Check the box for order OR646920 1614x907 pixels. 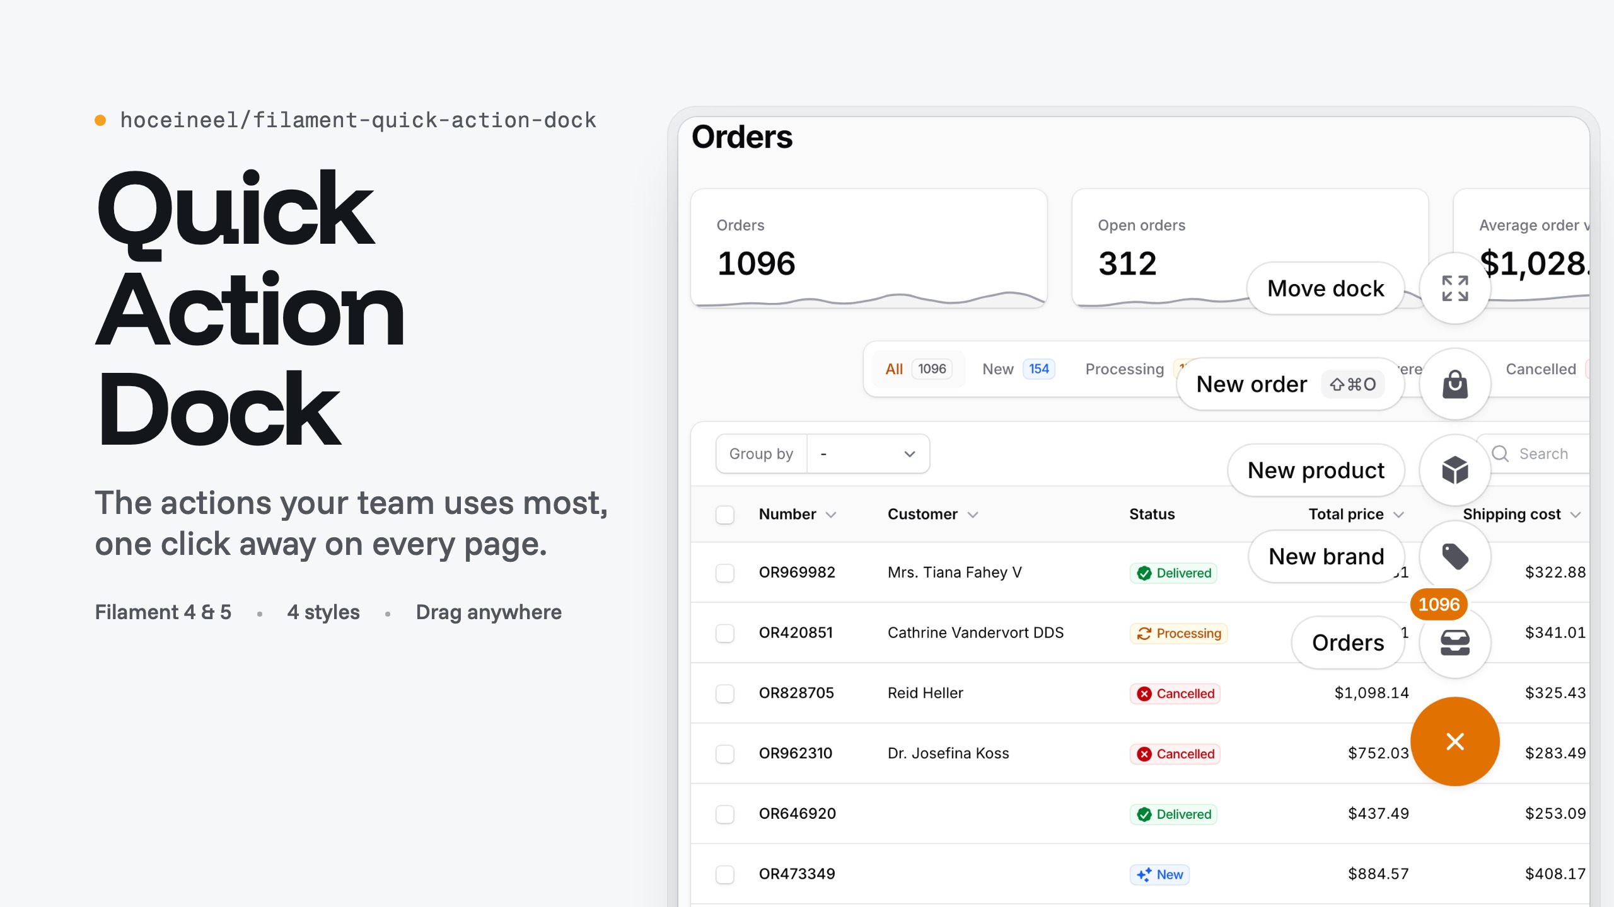click(725, 814)
